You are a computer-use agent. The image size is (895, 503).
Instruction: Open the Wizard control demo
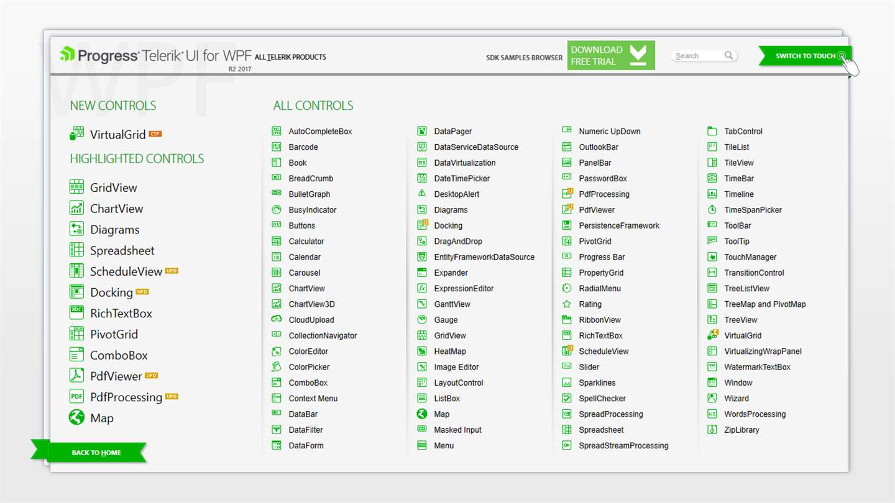click(737, 398)
